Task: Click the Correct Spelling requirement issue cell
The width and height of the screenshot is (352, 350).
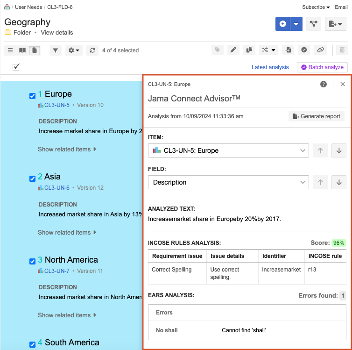Action: click(177, 273)
